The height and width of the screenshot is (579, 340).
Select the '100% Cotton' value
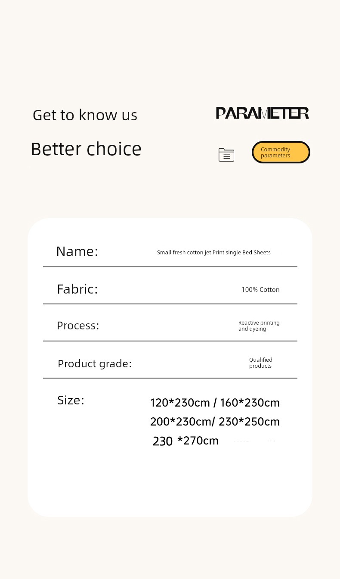pyautogui.click(x=260, y=290)
